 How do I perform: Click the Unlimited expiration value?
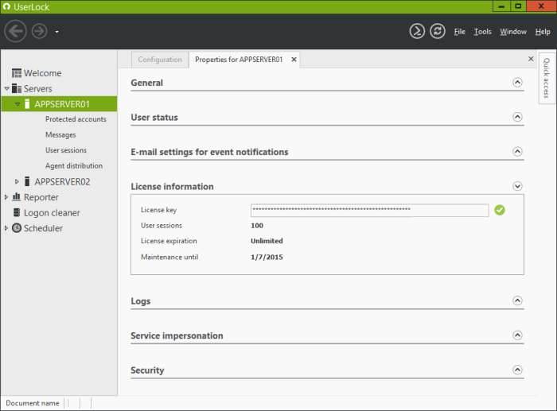tap(267, 241)
